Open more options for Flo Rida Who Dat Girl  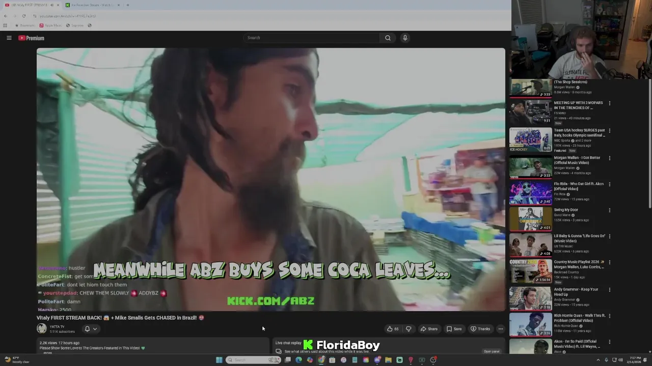(609, 184)
